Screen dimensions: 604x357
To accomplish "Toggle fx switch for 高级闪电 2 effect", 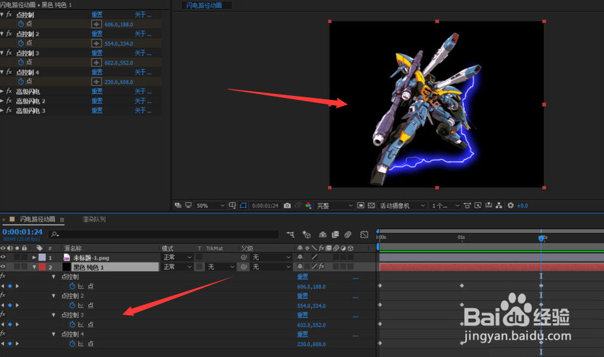I will [9, 101].
